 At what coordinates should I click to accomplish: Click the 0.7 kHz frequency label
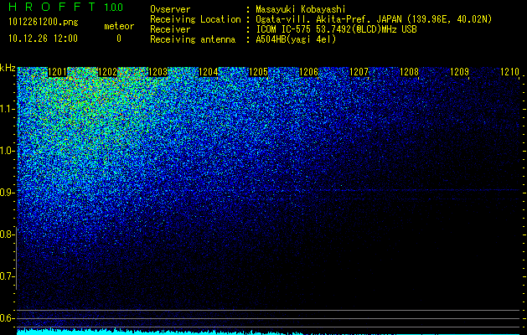[x=7, y=276]
